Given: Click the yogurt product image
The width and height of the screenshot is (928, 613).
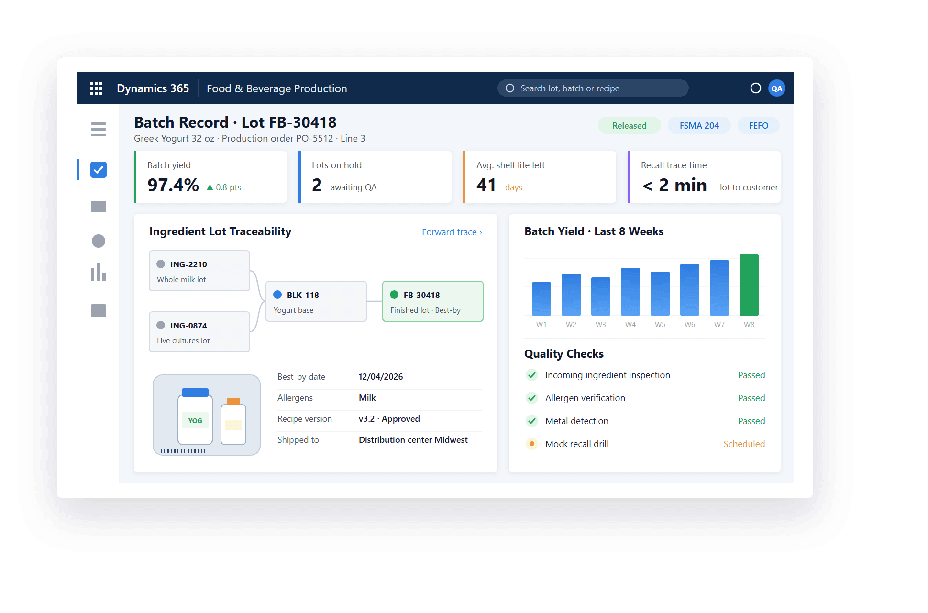Looking at the screenshot, I should click(x=207, y=415).
